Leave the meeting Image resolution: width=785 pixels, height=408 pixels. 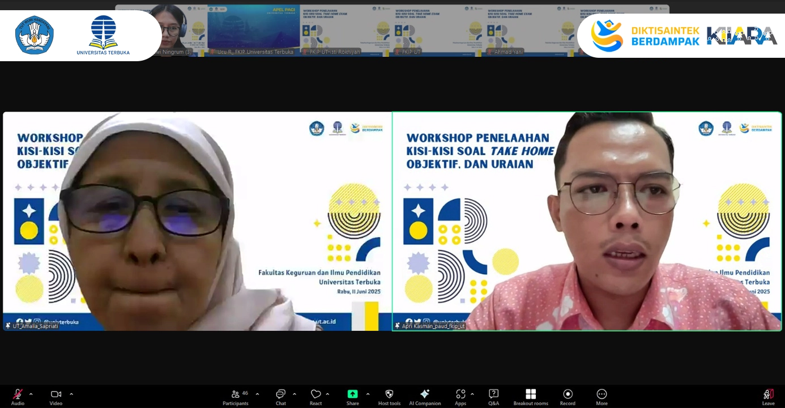[769, 396]
